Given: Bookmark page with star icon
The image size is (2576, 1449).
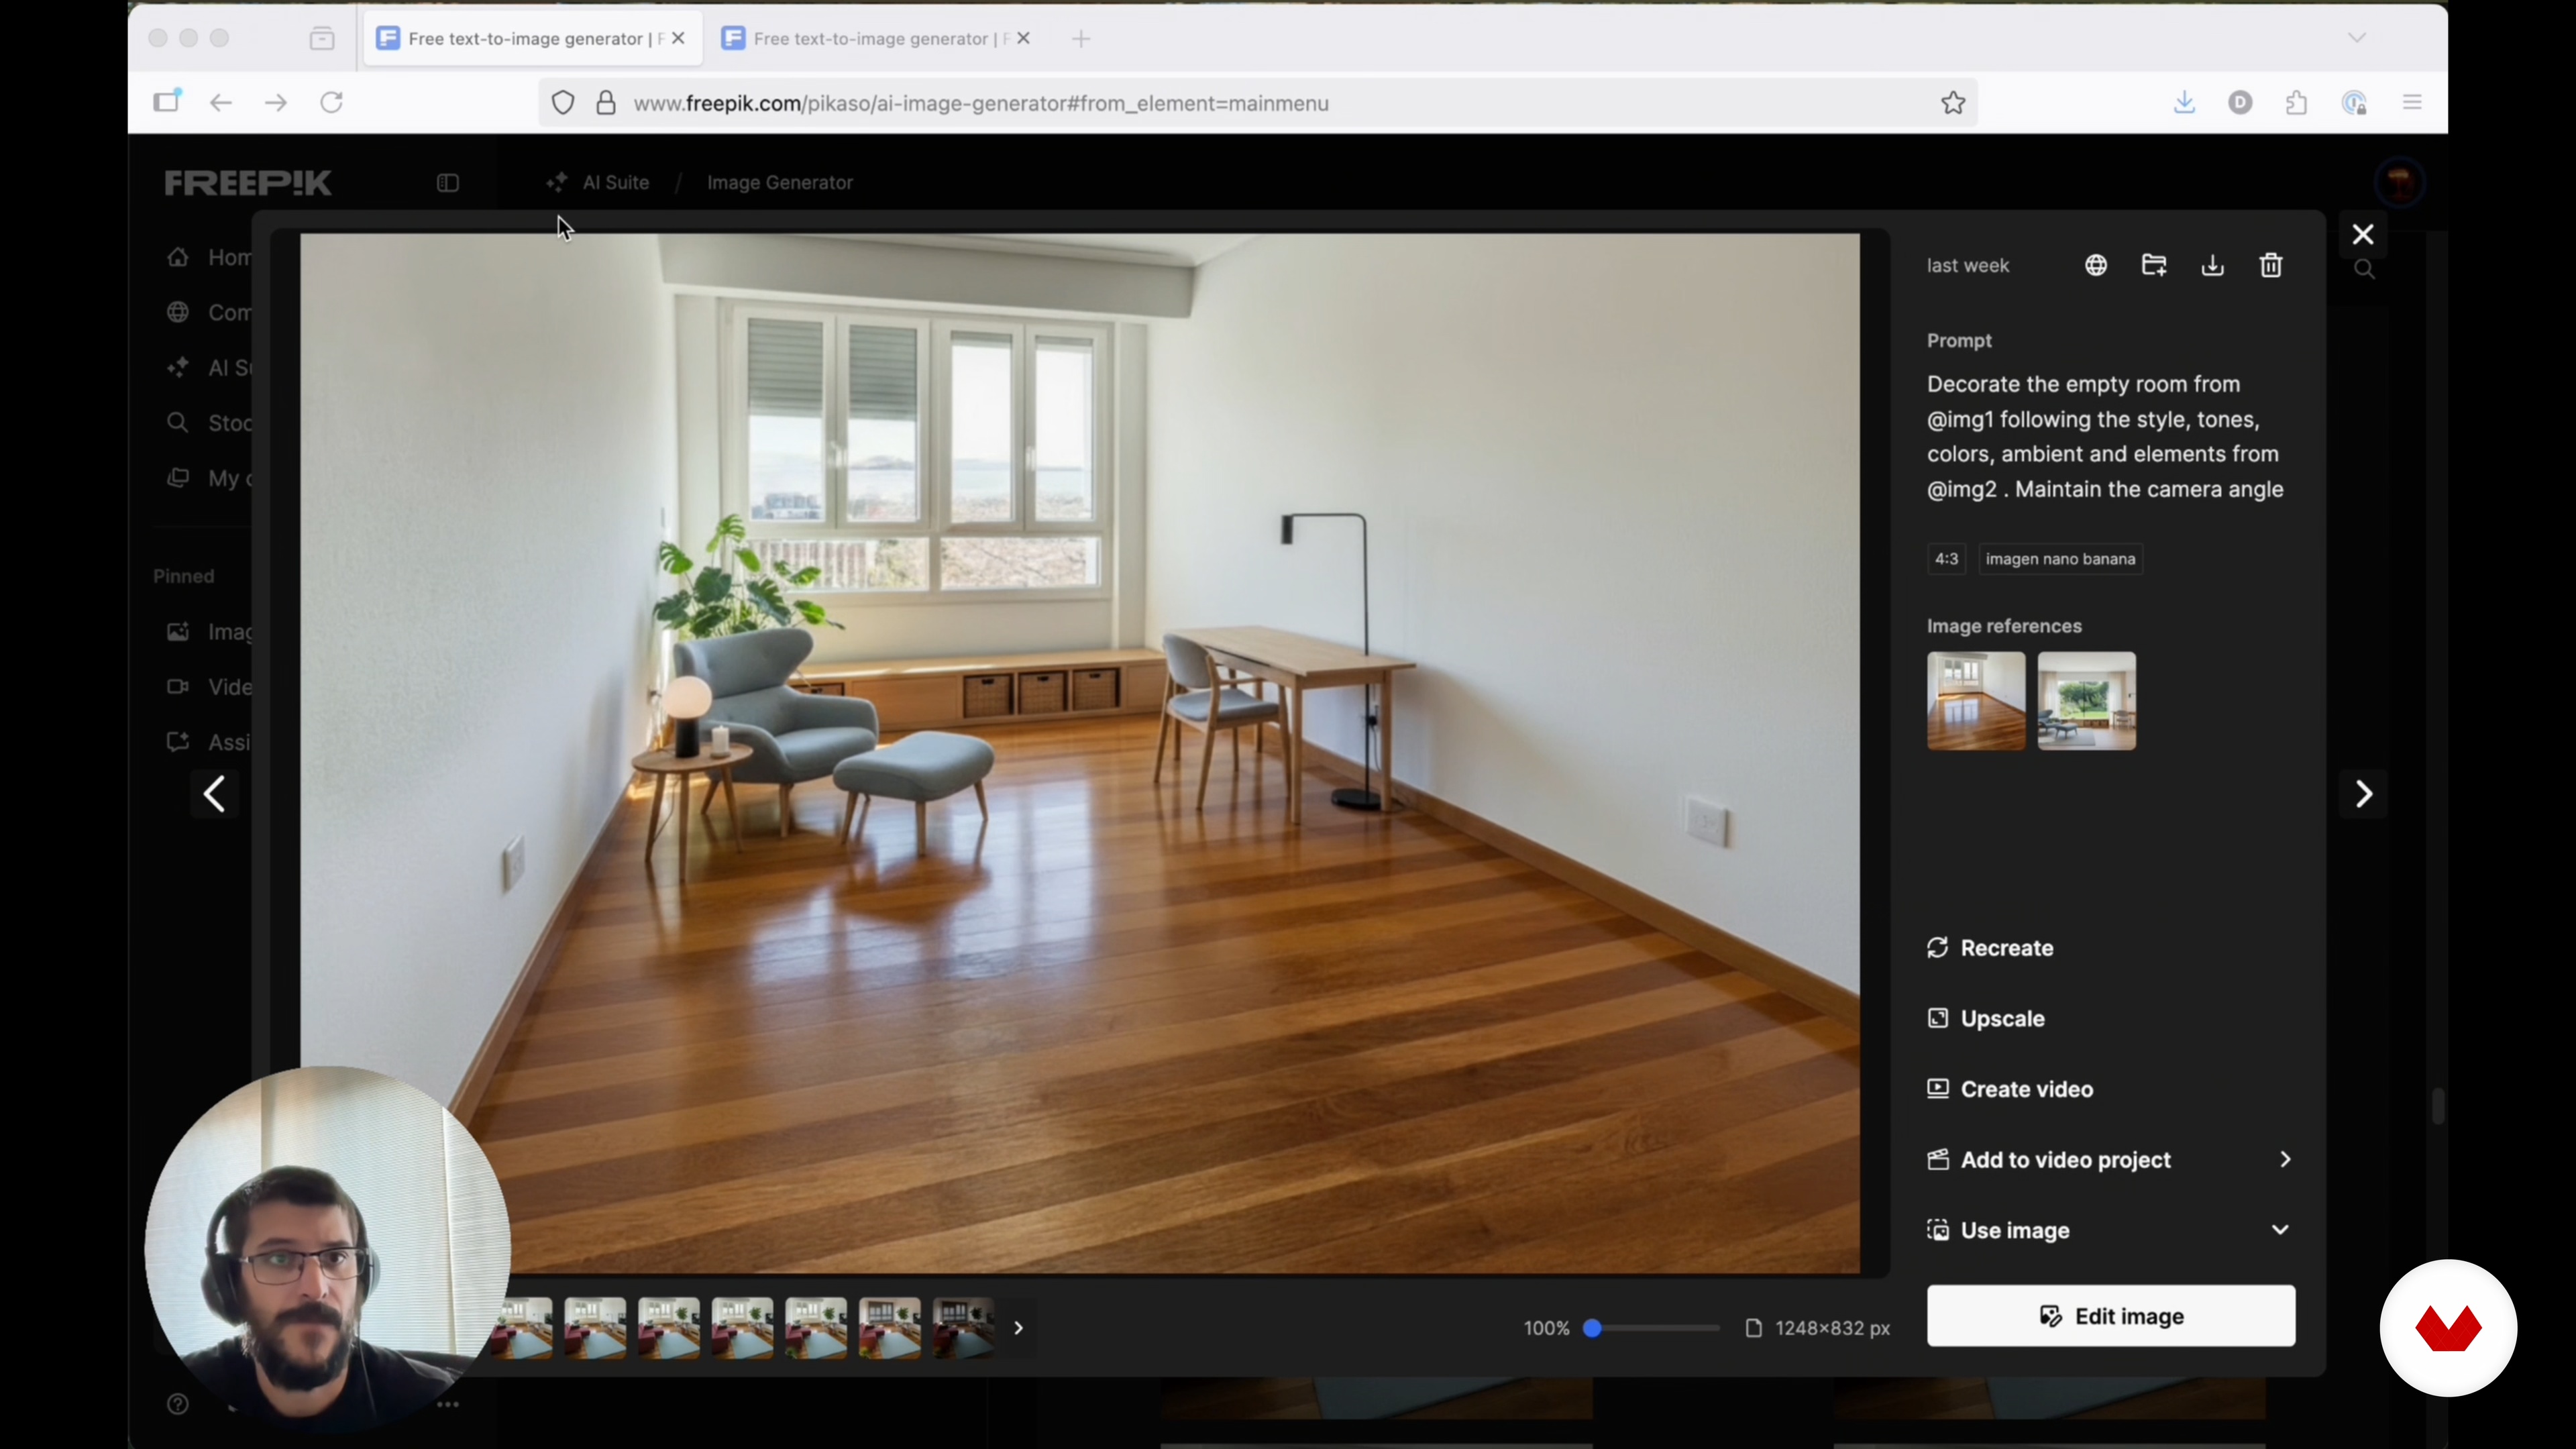Looking at the screenshot, I should (x=1953, y=103).
